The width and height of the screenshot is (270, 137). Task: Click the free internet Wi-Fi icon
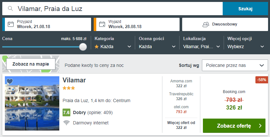coord(66,123)
